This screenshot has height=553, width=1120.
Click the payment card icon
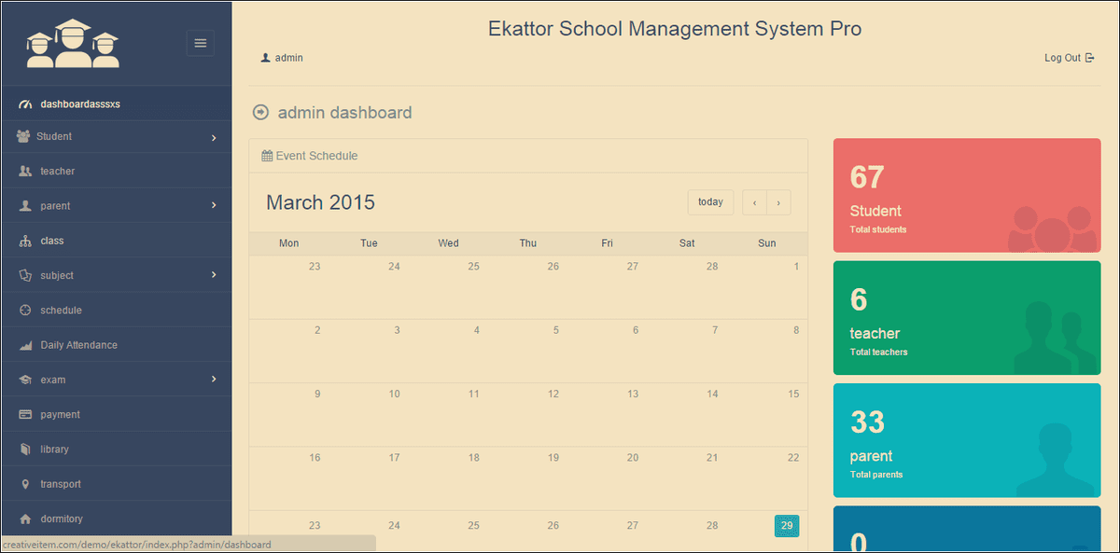tap(25, 415)
